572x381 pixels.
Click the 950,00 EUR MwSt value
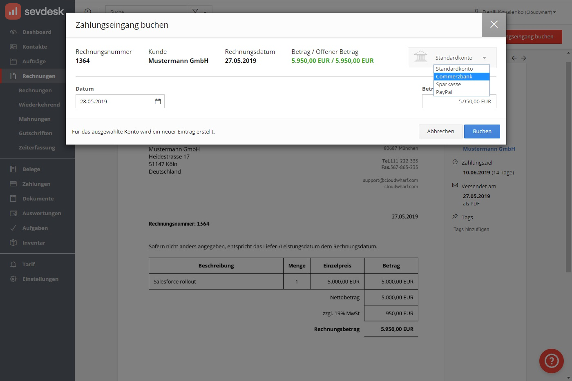pyautogui.click(x=400, y=313)
